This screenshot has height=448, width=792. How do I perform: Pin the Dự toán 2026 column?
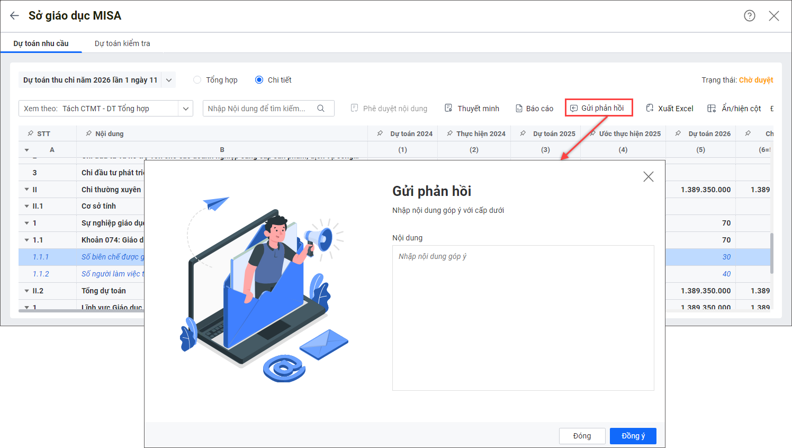click(x=678, y=133)
